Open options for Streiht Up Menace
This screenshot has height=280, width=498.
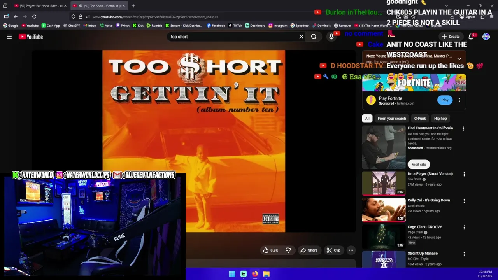pos(464,254)
